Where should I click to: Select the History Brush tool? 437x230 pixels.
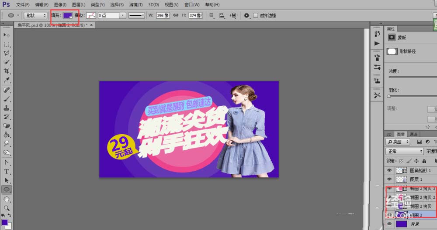pos(7,117)
